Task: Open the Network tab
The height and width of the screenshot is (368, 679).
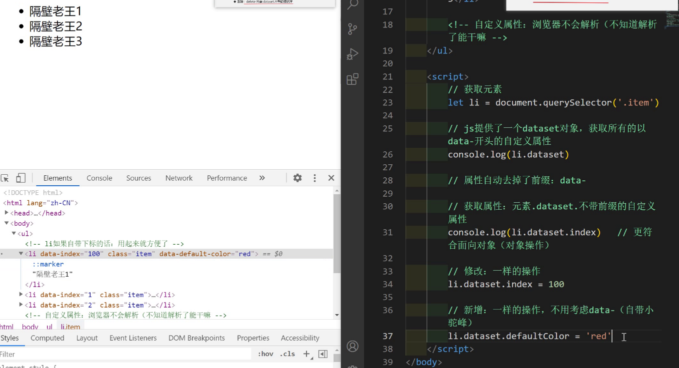Action: coord(179,178)
